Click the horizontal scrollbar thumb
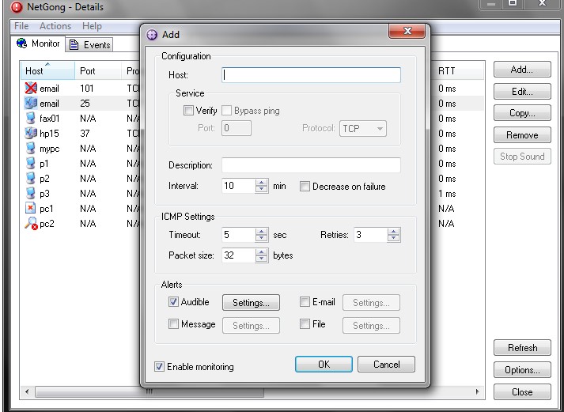Screen dimensions: 564x412 pyautogui.click(x=150, y=392)
